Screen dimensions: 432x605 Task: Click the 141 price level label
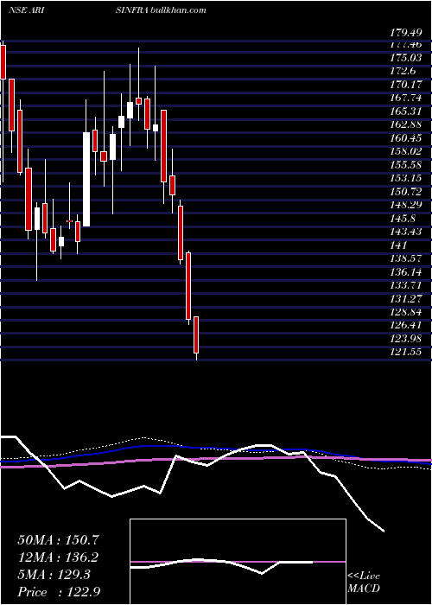(x=400, y=245)
